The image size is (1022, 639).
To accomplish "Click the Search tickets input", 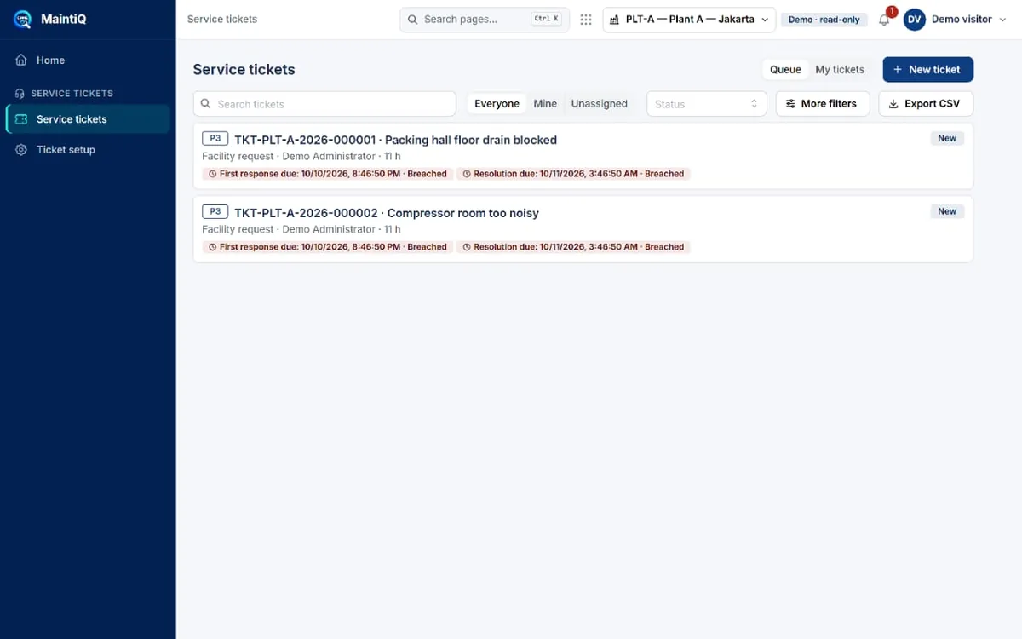I will (324, 104).
